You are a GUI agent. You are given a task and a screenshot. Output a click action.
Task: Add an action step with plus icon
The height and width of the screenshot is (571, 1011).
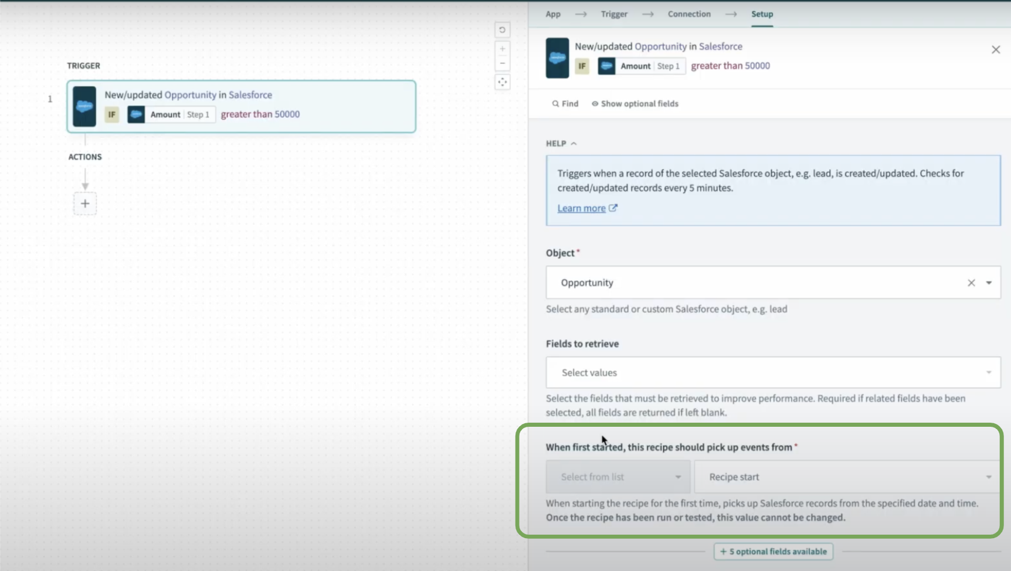85,203
